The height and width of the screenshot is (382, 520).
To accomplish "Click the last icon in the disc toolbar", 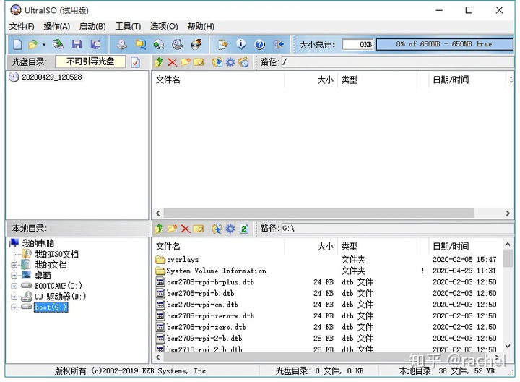I will (244, 62).
